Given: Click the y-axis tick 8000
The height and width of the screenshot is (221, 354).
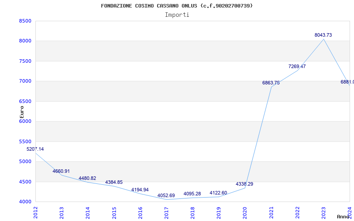Looking at the screenshot, I should (25, 41).
